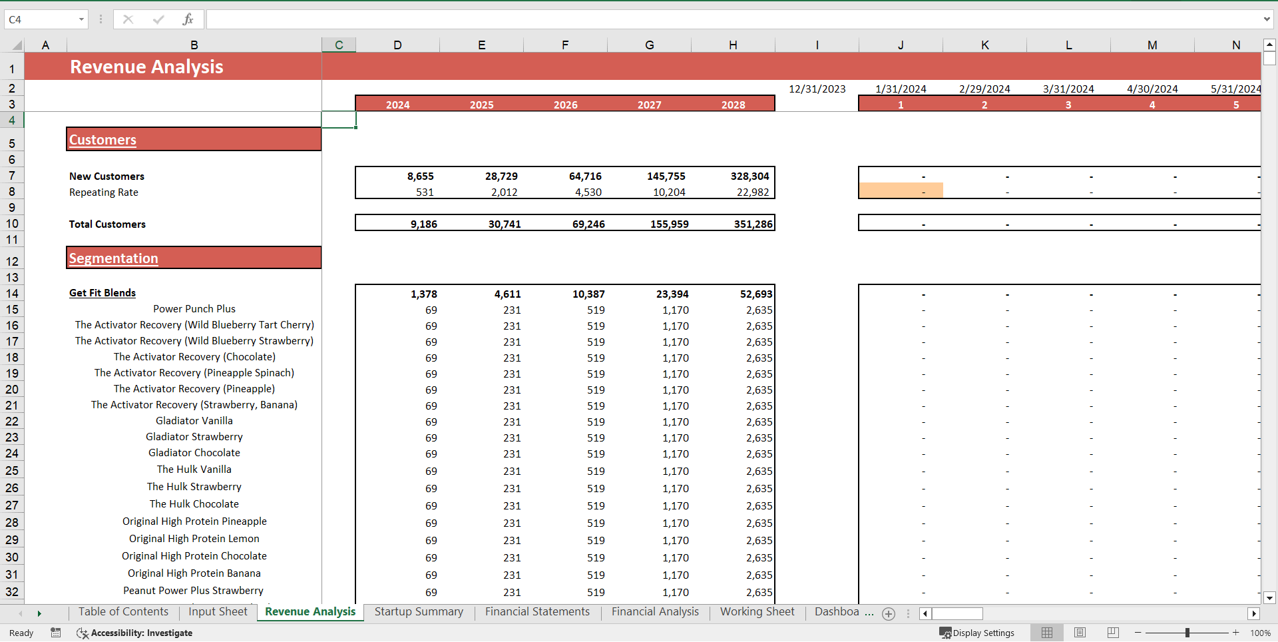Open Display Settings in status bar
The image size is (1278, 642).
pos(977,633)
